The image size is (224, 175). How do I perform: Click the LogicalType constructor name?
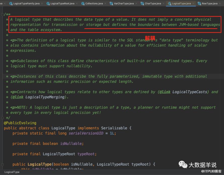(x=40, y=164)
